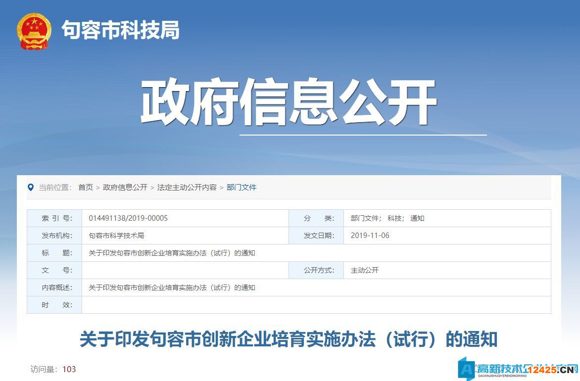Click the 当前位置 label
This screenshot has height=381, width=580.
[x=55, y=188]
